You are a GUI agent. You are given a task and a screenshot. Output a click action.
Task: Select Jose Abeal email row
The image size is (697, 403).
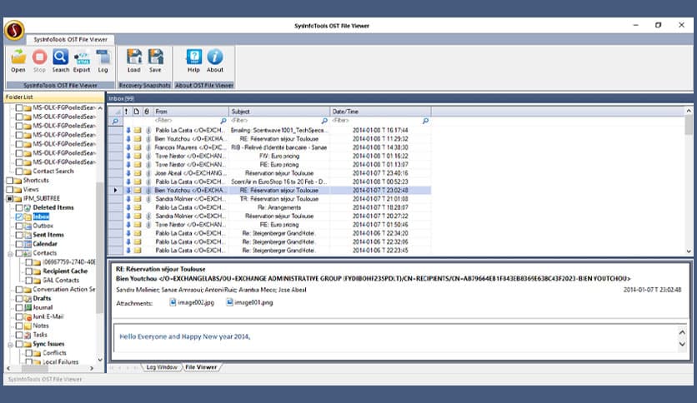270,173
